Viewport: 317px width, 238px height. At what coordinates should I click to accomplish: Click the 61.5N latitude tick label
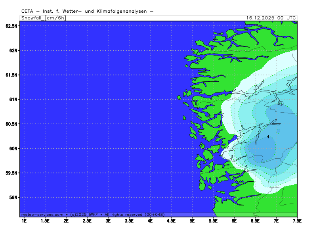[11, 75]
